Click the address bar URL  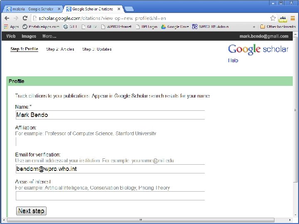pos(102,18)
